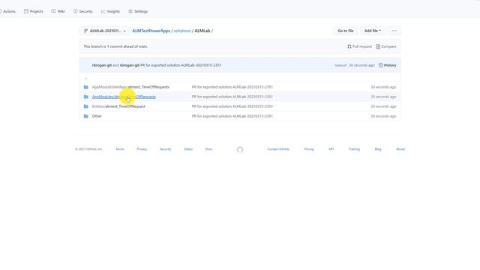Click the Pull request link
This screenshot has width=480, height=270.
click(359, 46)
